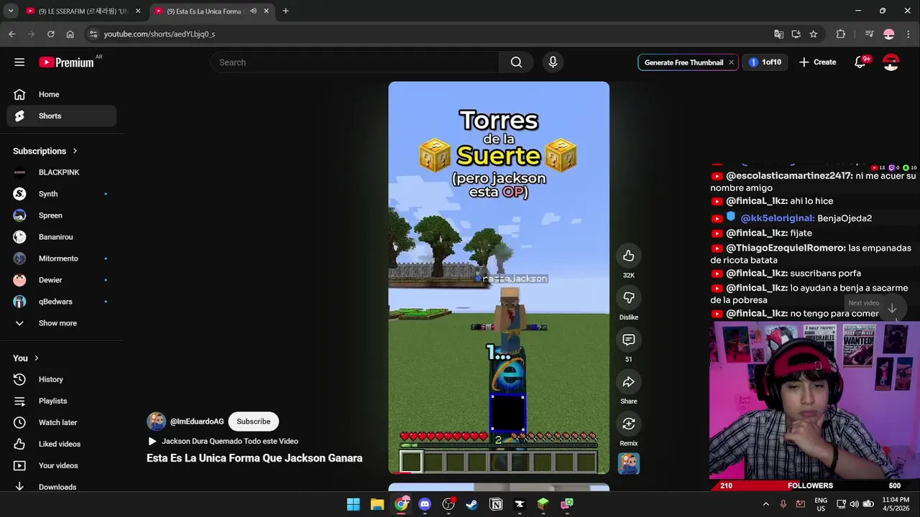Go to Home in sidebar
Image resolution: width=920 pixels, height=517 pixels.
point(62,94)
